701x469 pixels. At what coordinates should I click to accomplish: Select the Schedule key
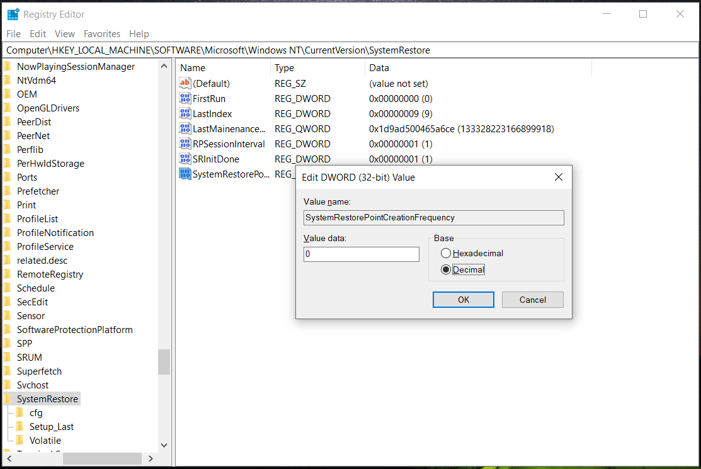pyautogui.click(x=36, y=288)
